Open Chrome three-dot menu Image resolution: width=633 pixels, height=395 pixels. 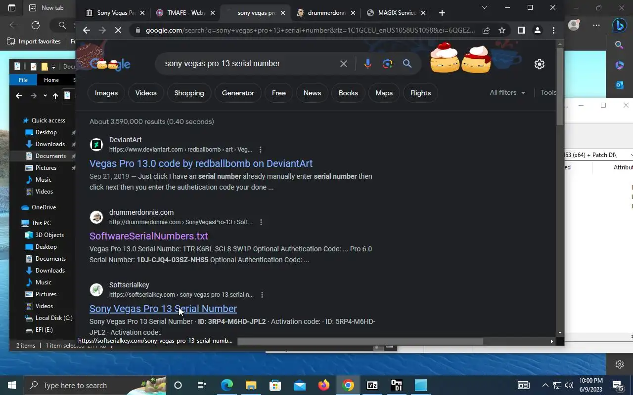pyautogui.click(x=553, y=30)
